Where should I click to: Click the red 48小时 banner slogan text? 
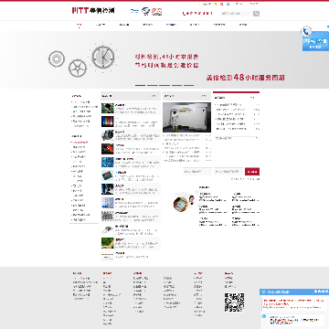(246, 78)
